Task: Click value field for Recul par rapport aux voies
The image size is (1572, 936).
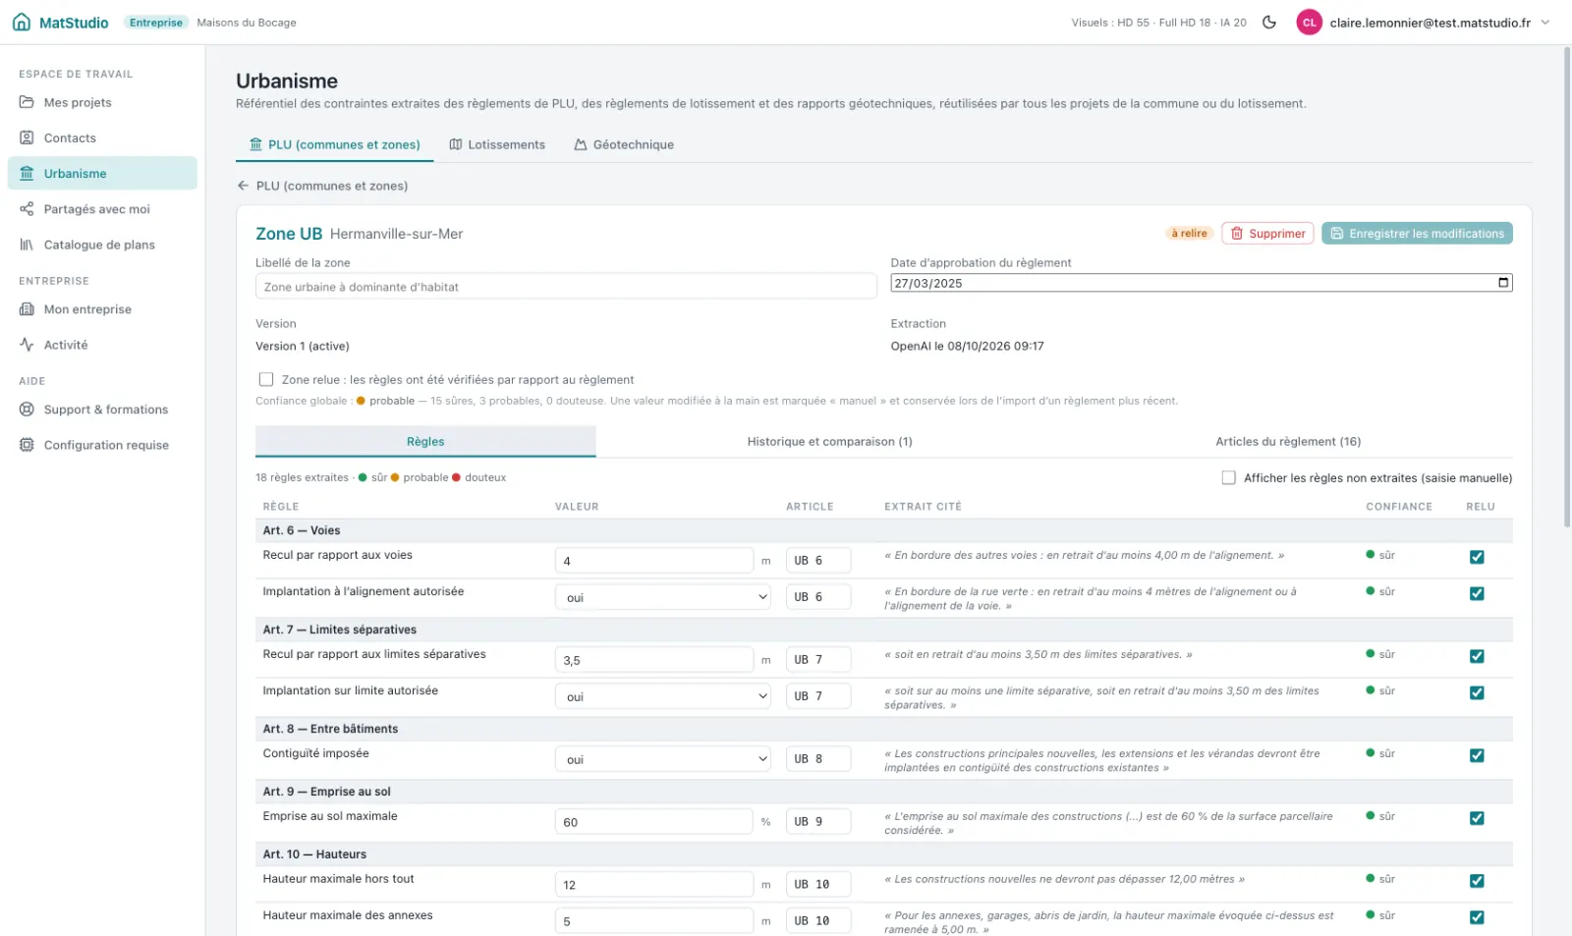Action: pyautogui.click(x=654, y=561)
